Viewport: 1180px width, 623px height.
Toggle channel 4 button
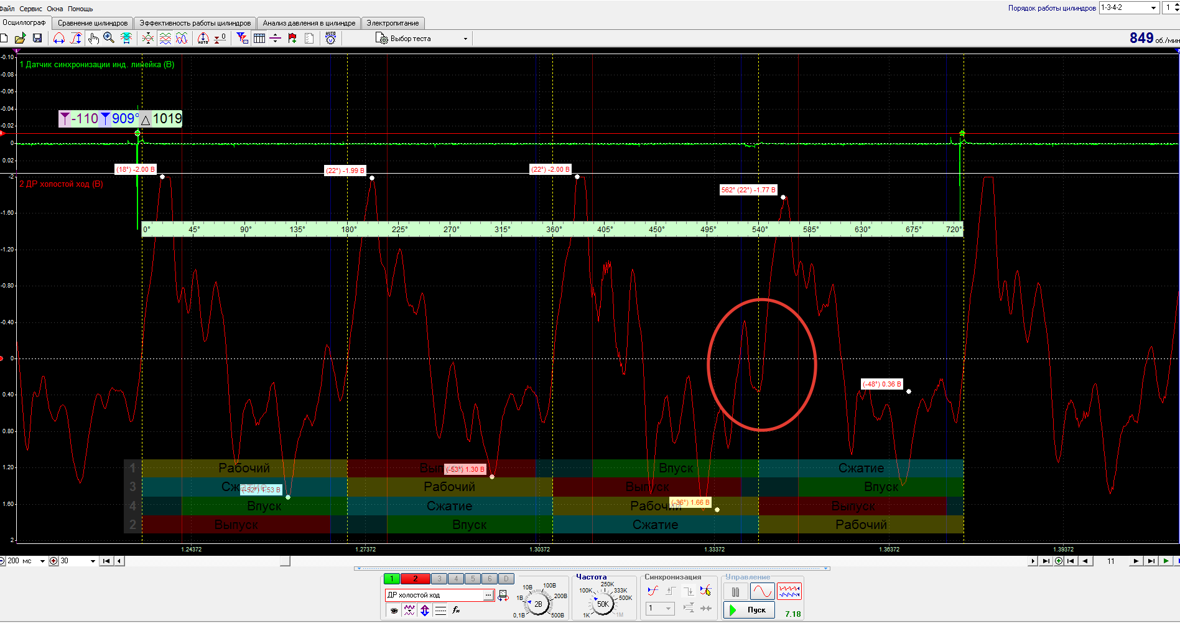(x=456, y=579)
